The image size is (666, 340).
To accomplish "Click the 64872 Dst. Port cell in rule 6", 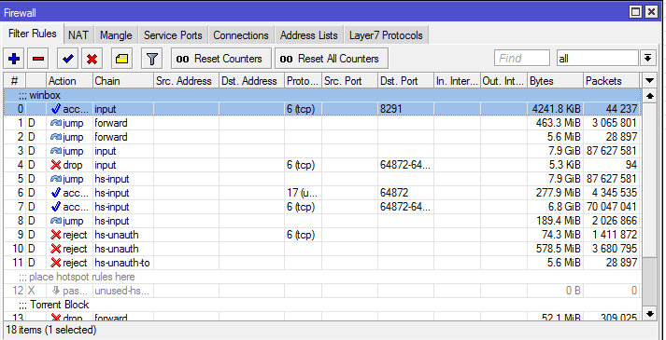I will (405, 193).
